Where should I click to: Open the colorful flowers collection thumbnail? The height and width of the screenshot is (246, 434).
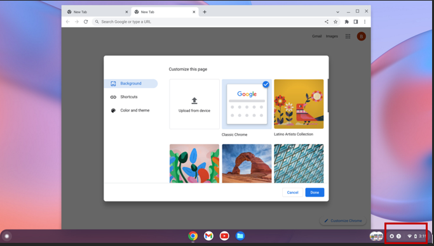[x=194, y=163]
